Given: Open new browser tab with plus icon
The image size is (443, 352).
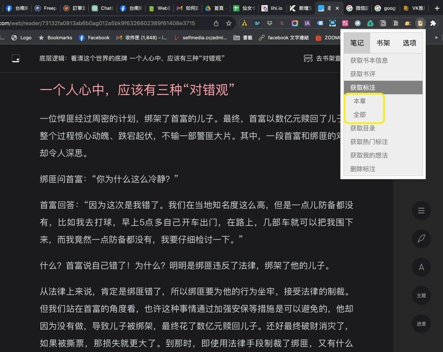Looking at the screenshot, I should tap(437, 8).
